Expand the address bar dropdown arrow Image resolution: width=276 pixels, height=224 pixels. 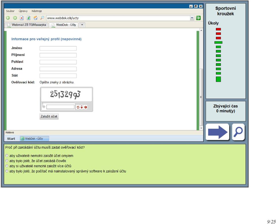point(192,18)
